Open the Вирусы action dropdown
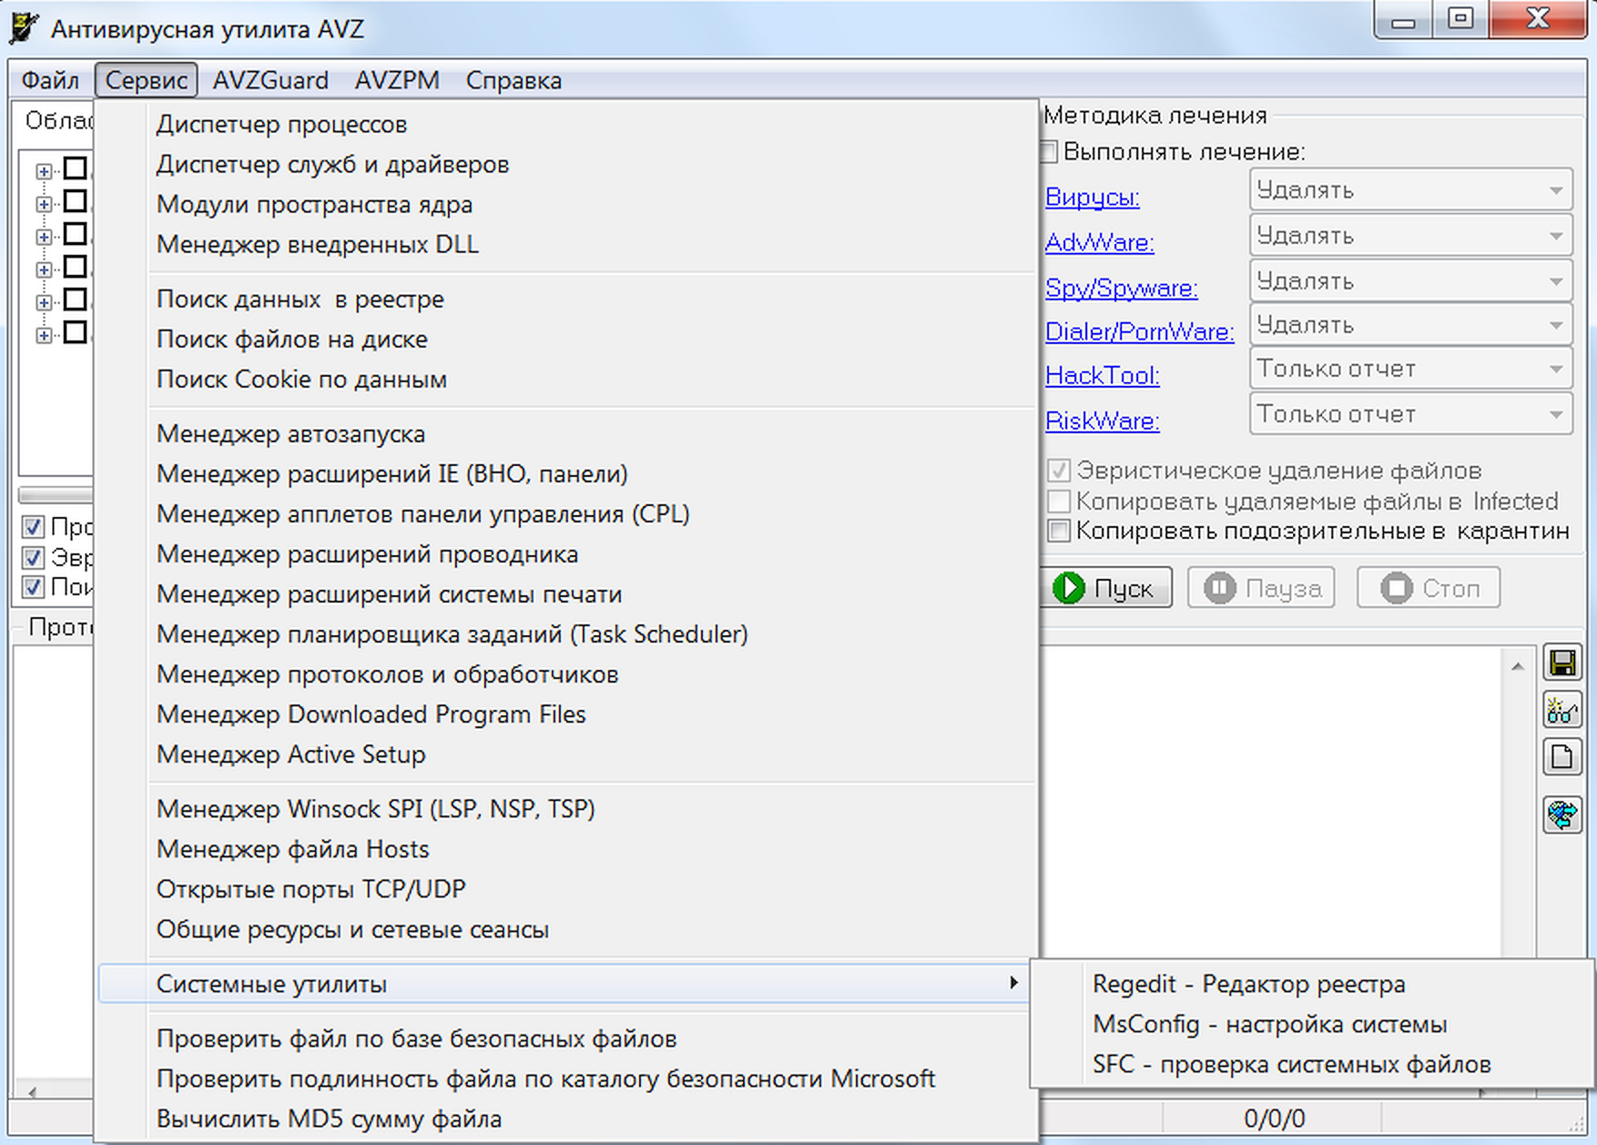 1410,190
